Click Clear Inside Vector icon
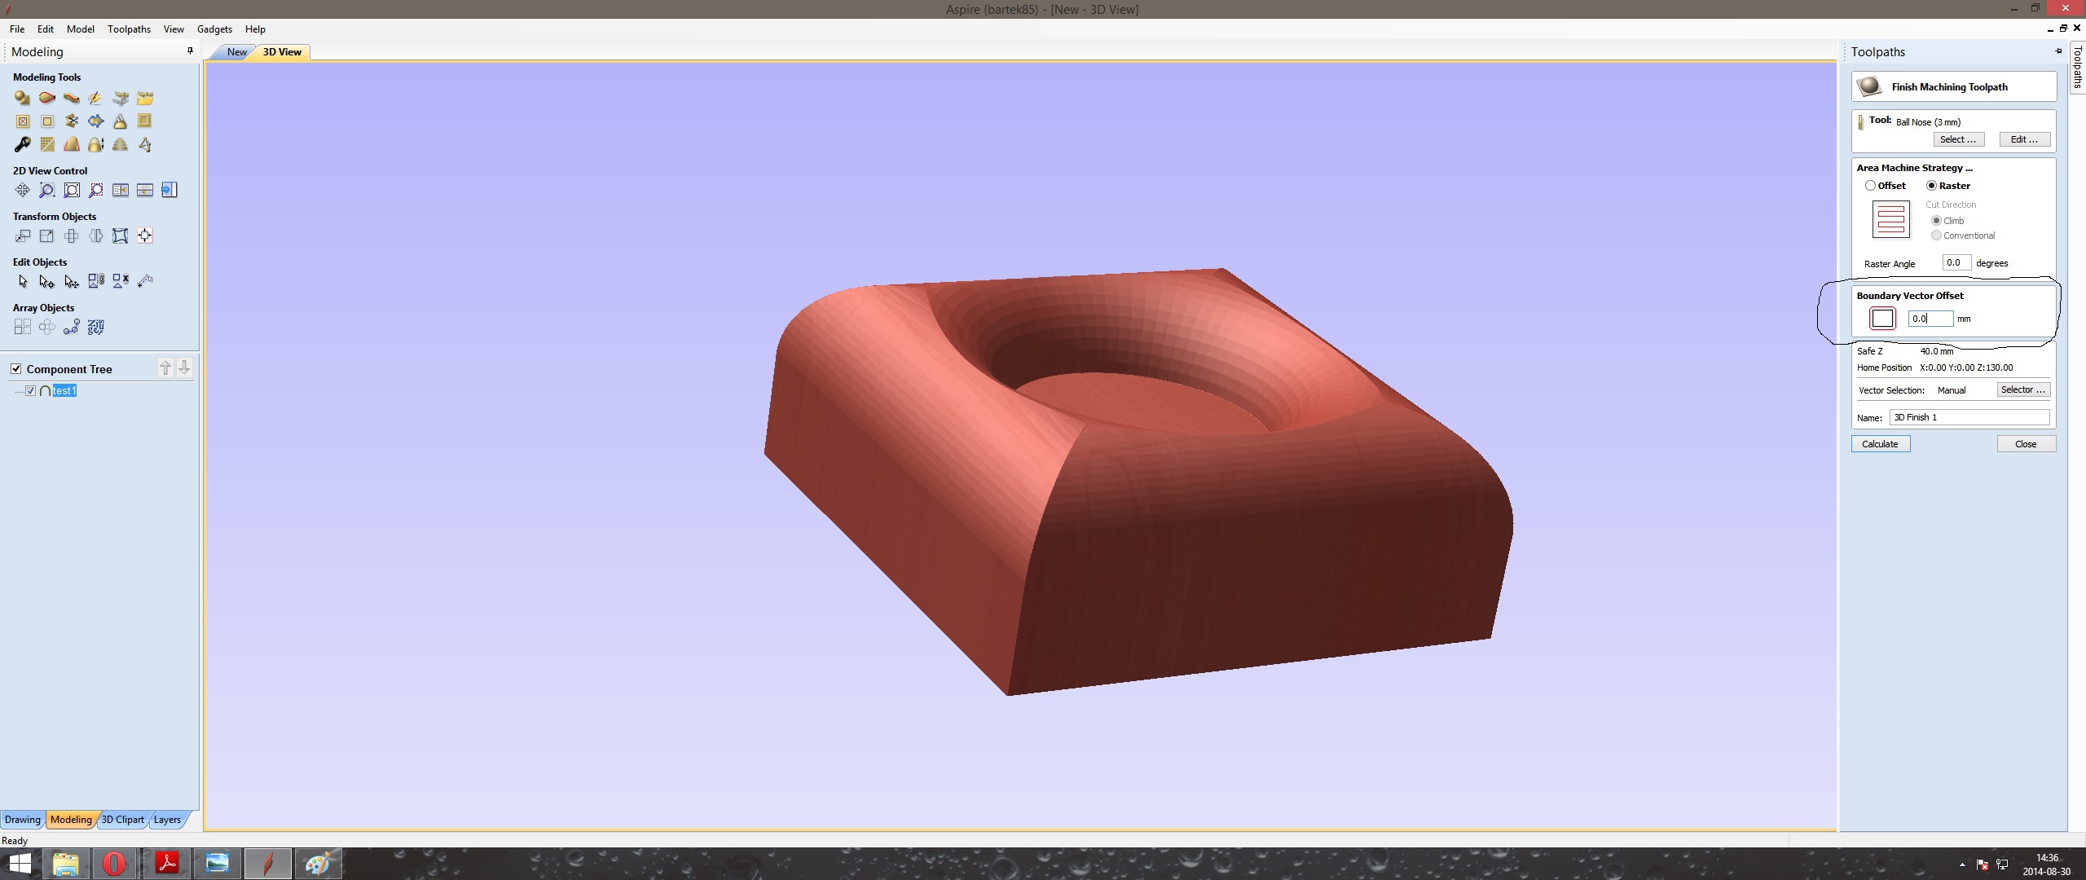 22,121
